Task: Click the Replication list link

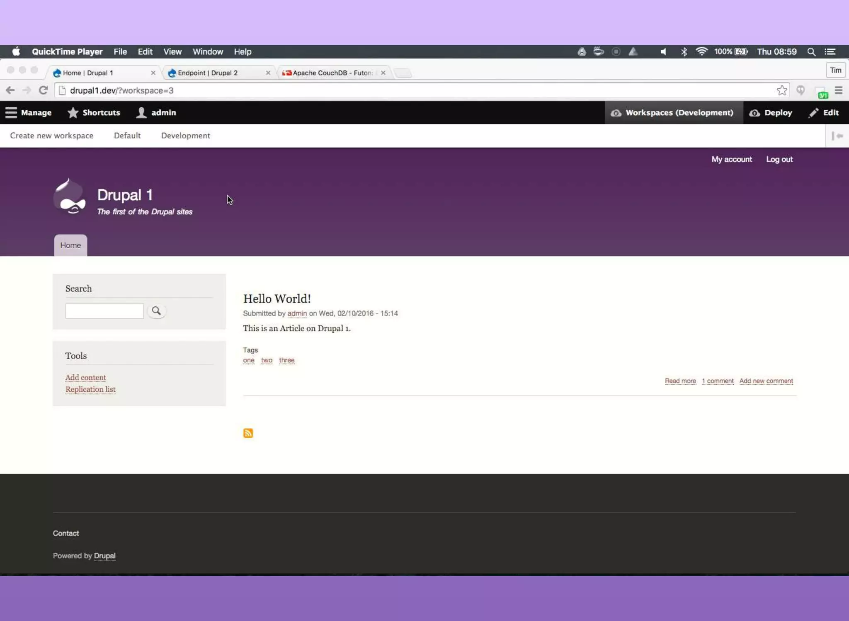Action: [90, 389]
